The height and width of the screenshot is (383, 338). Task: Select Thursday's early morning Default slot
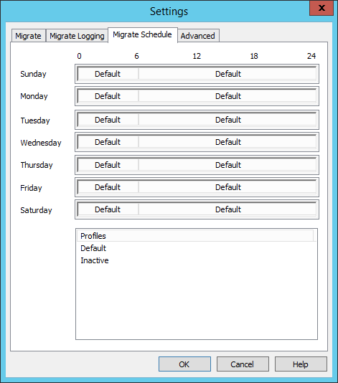coord(108,165)
